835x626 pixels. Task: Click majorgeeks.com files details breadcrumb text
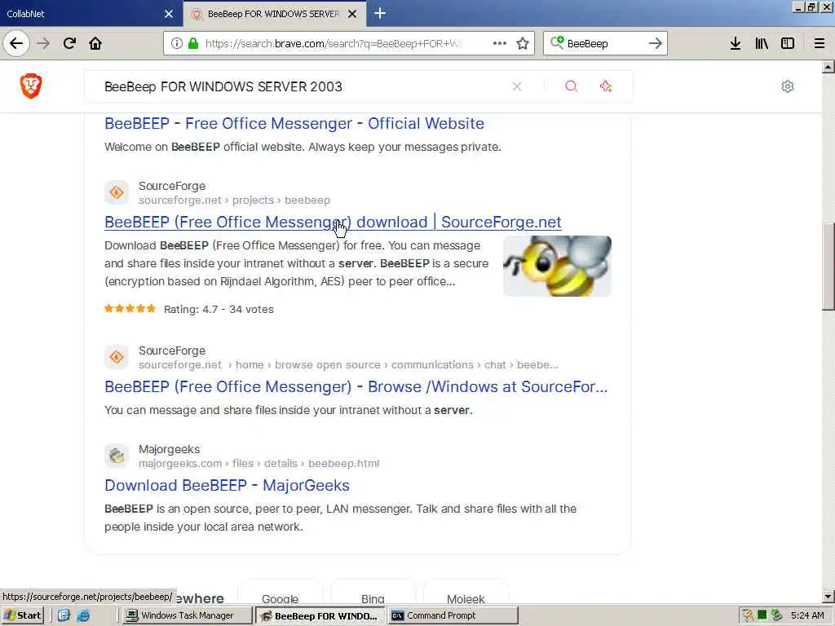[258, 464]
